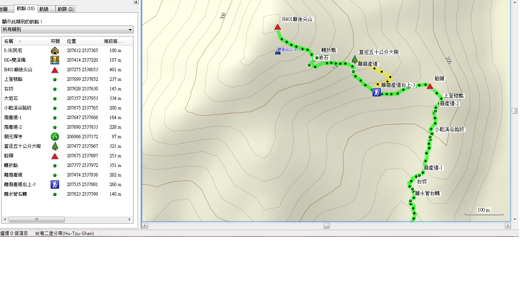Click waypoint list horizontal scrollbar thumb

click(x=37, y=220)
